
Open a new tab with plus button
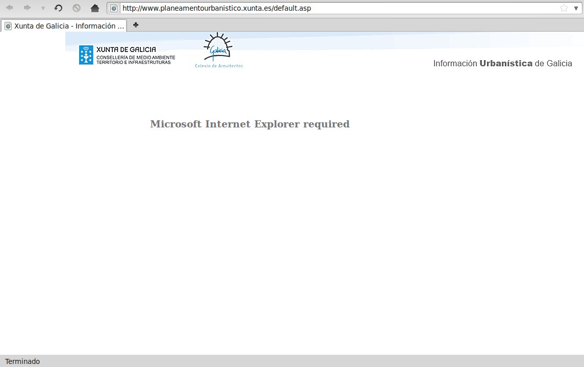click(x=135, y=25)
